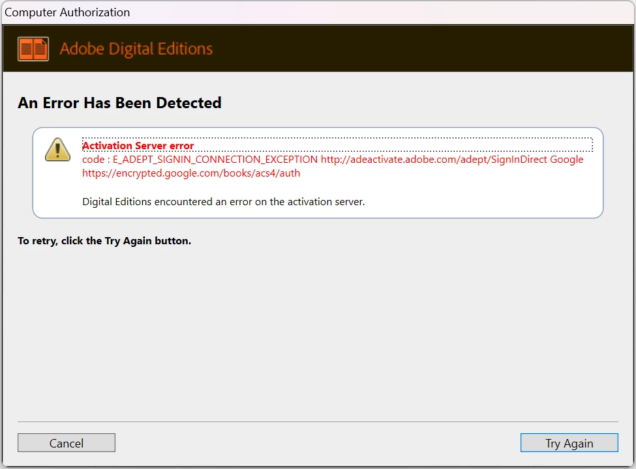The image size is (636, 469).
Task: Cancel the computer authorization dialog
Action: (x=66, y=443)
